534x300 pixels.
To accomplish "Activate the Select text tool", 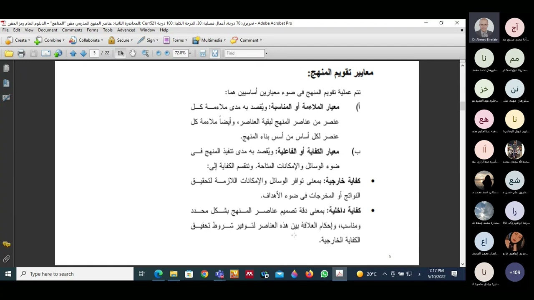I will tap(121, 53).
